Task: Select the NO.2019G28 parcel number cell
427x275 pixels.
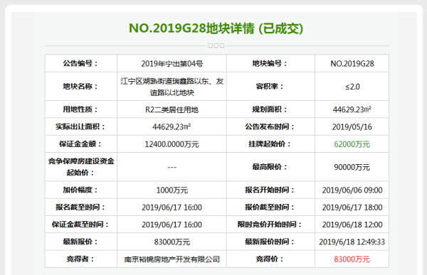Action: [352, 64]
